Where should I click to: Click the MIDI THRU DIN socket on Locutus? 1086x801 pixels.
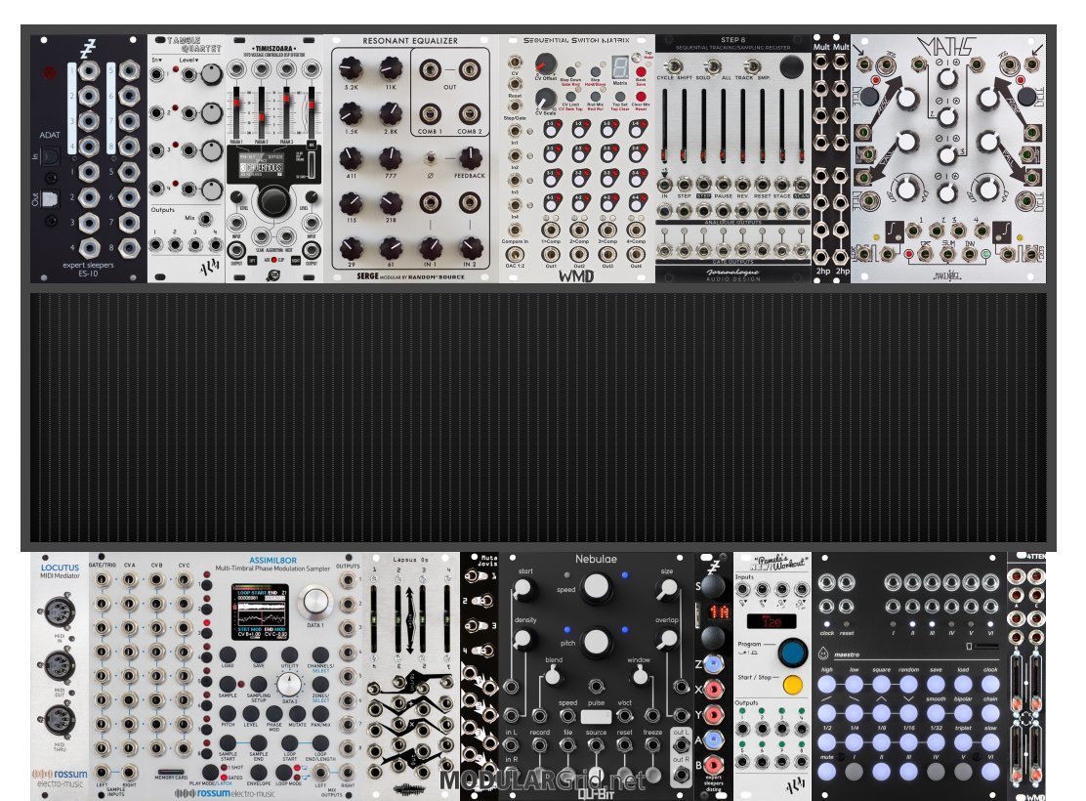pyautogui.click(x=60, y=719)
